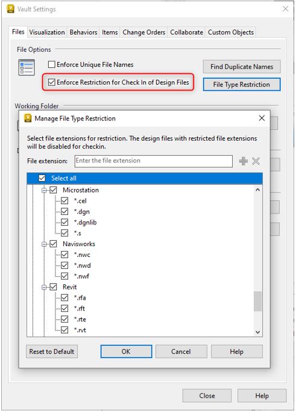Click the X icon to remove file extension
Screen dimensions: 296x411
click(256, 161)
